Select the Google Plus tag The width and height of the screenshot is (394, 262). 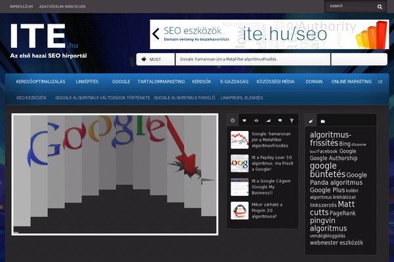tap(327, 191)
